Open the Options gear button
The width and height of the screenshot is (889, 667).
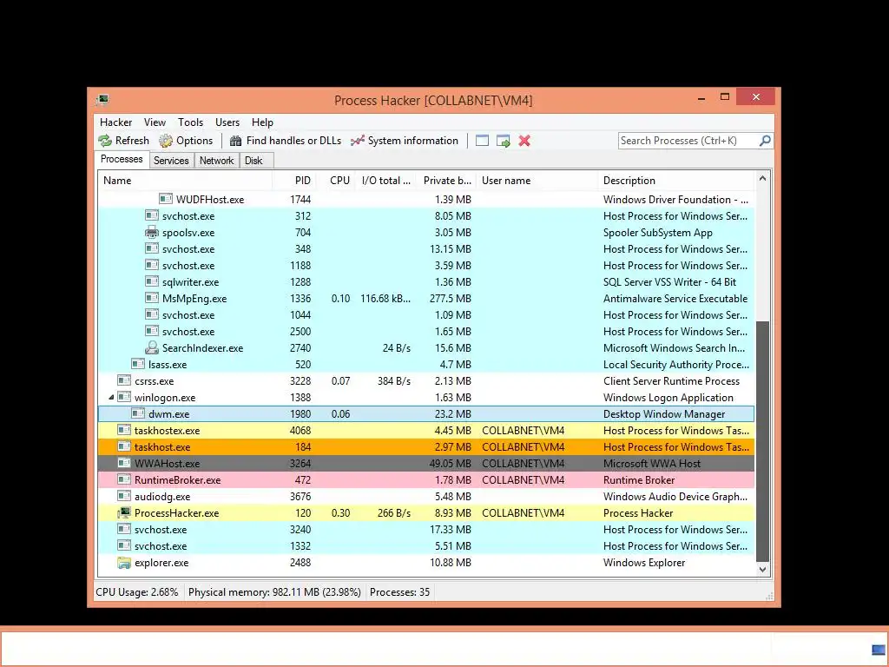click(186, 141)
